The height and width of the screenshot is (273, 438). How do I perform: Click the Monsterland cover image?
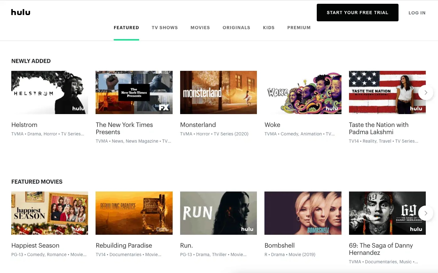pyautogui.click(x=218, y=92)
